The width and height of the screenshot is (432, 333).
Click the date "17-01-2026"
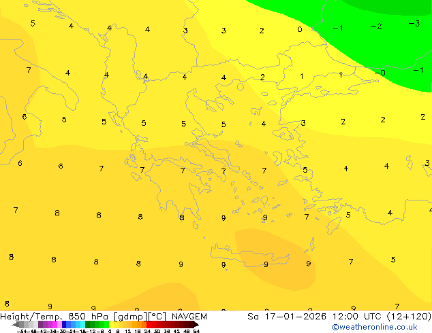tap(296, 317)
